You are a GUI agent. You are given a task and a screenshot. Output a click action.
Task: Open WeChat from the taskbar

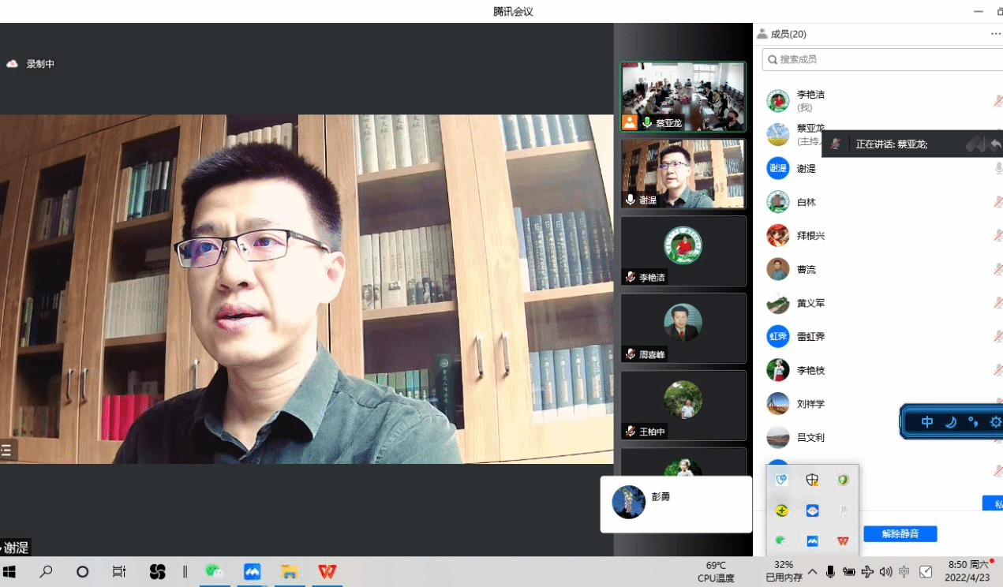(x=214, y=572)
